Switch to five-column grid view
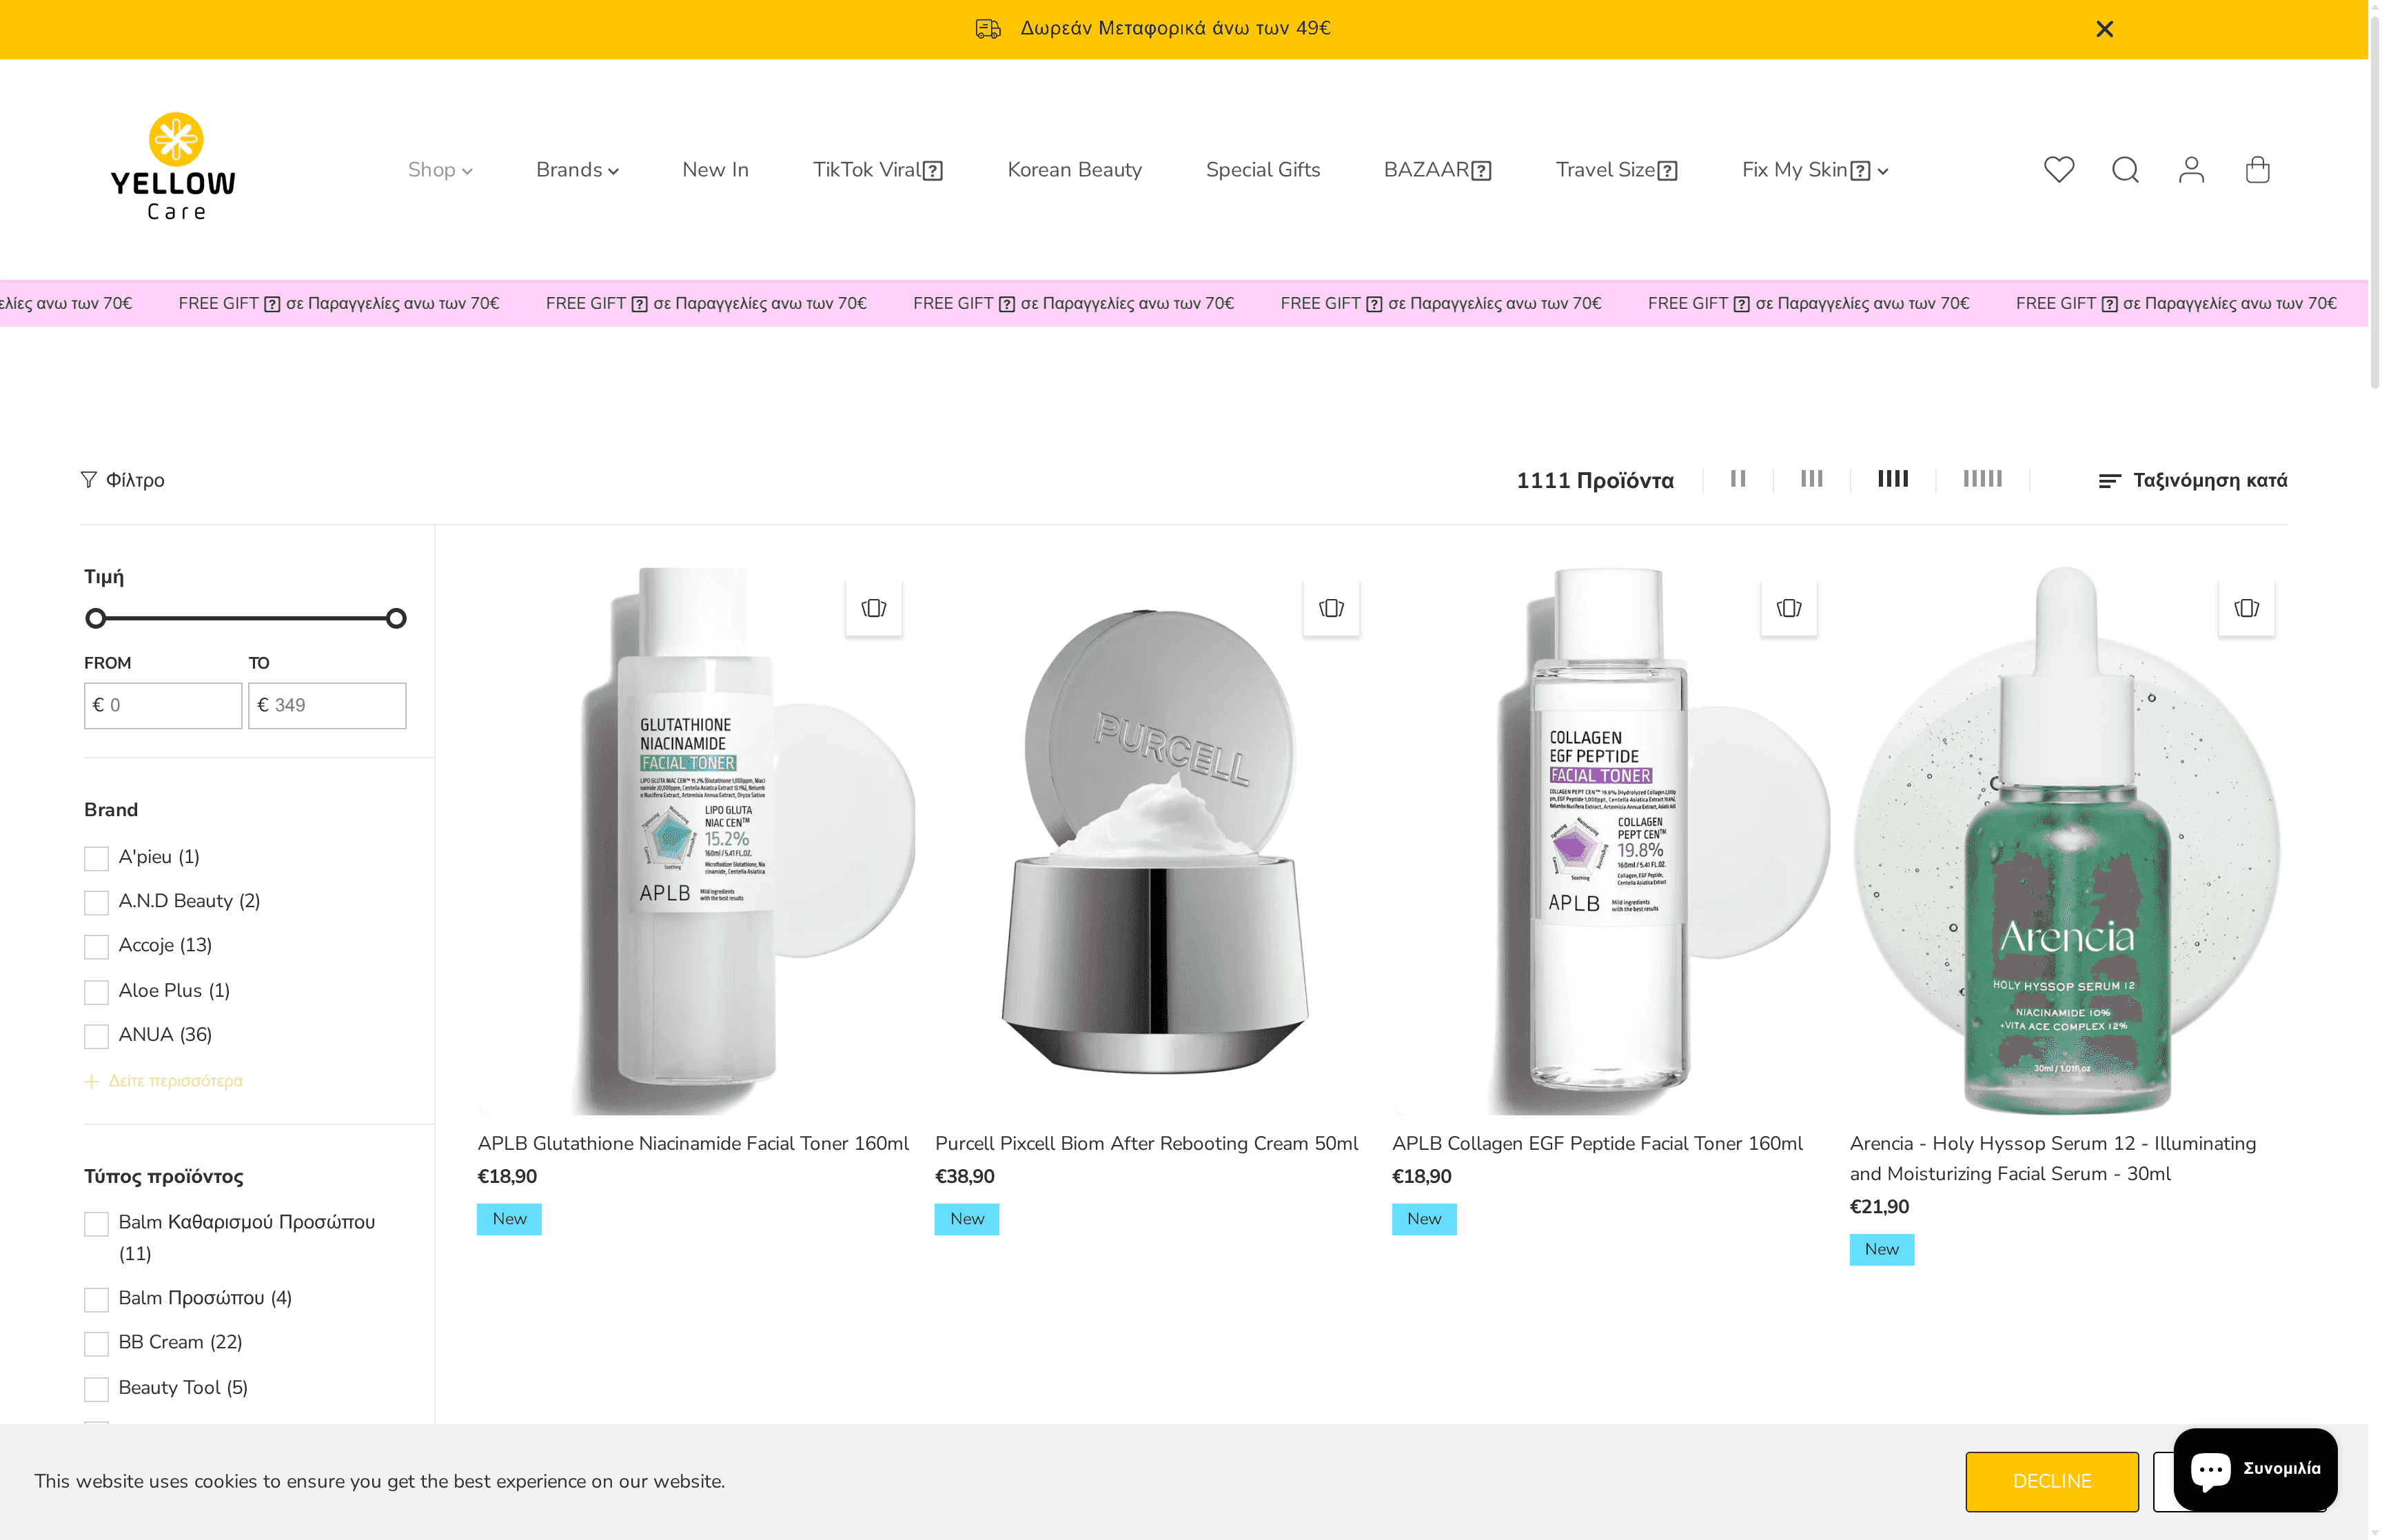2382x1540 pixels. pos(1982,479)
